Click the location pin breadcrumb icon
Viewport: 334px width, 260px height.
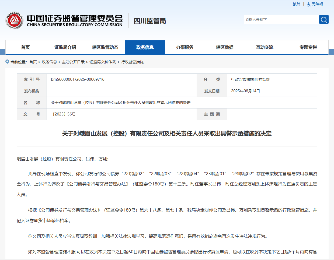(7, 62)
